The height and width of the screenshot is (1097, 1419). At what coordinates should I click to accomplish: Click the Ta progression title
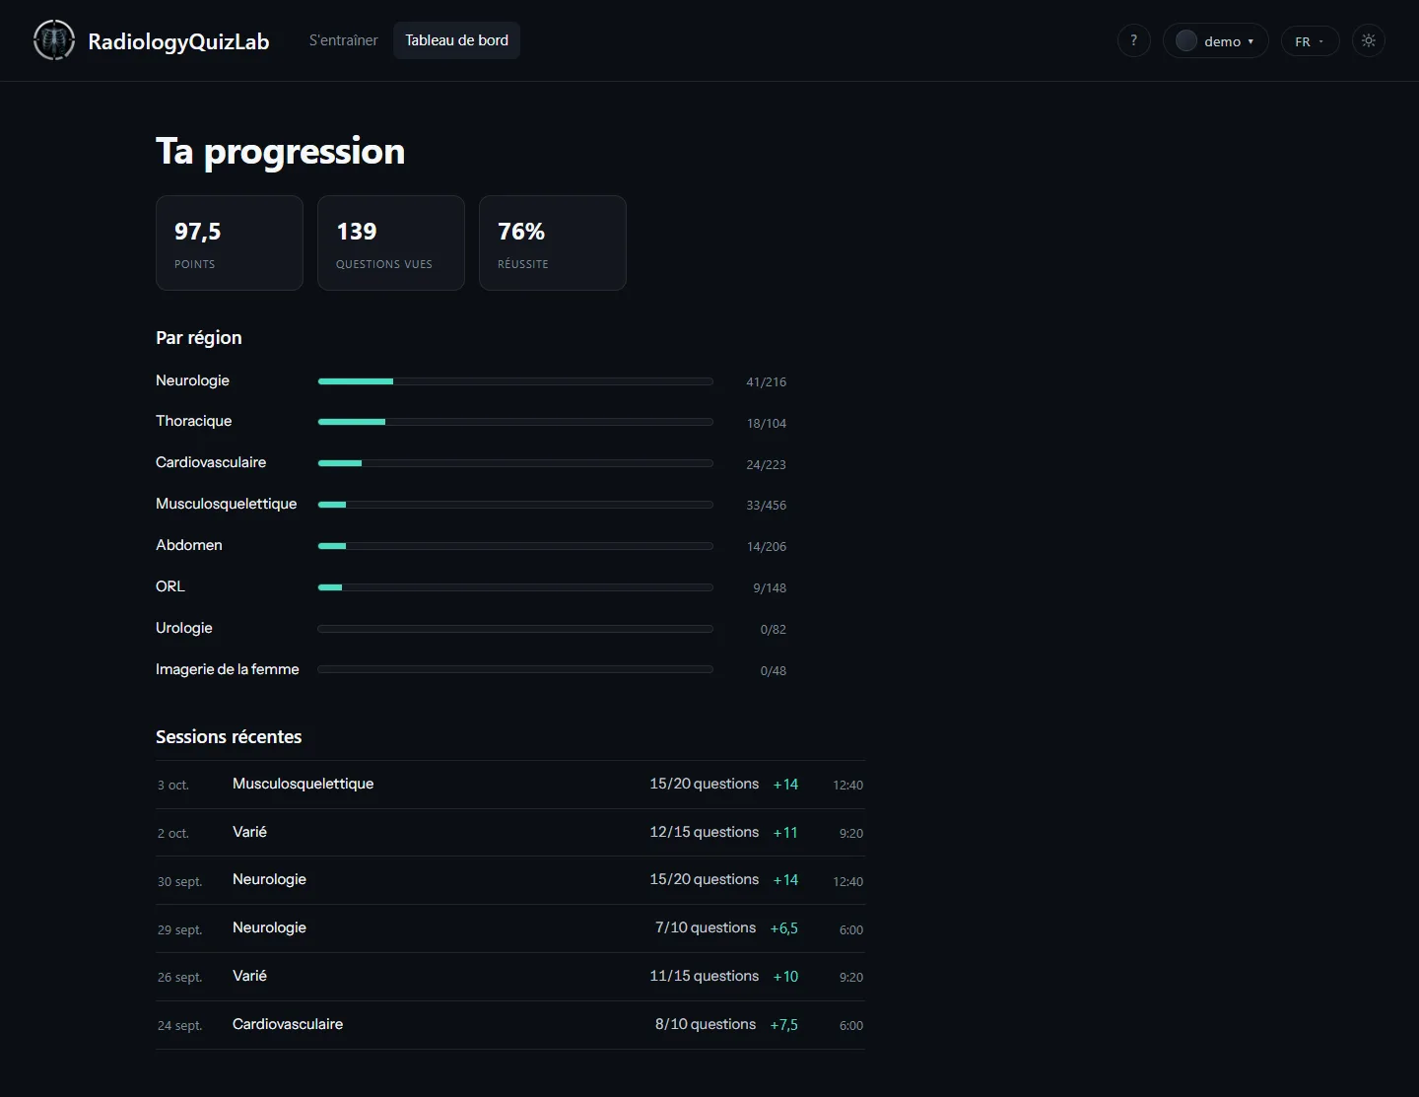pyautogui.click(x=281, y=152)
